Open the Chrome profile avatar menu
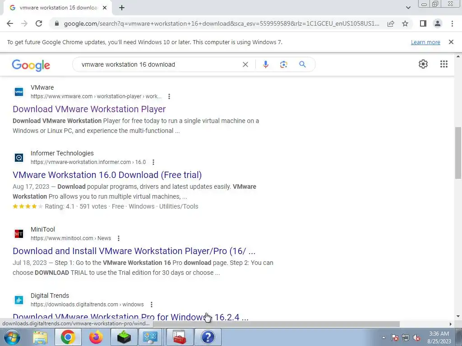The height and width of the screenshot is (346, 462). pyautogui.click(x=438, y=23)
